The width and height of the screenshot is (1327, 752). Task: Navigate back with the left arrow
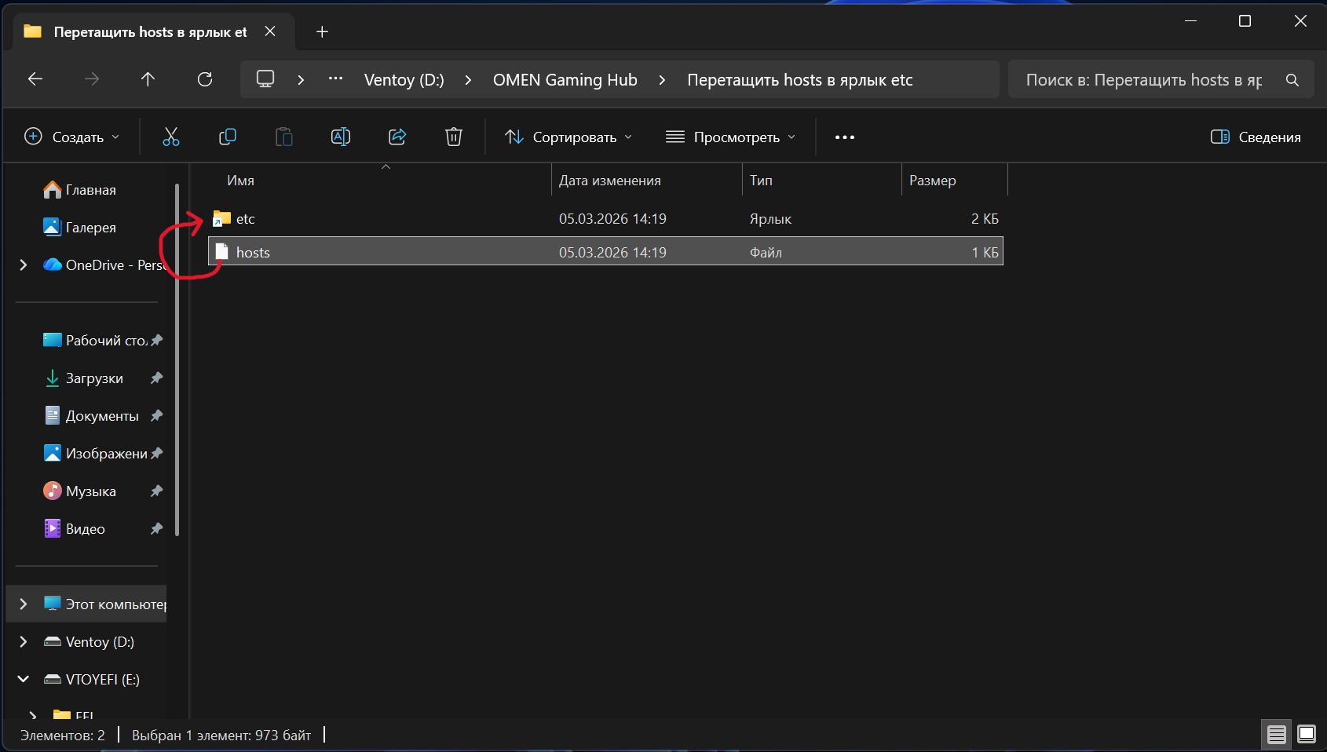tap(35, 79)
